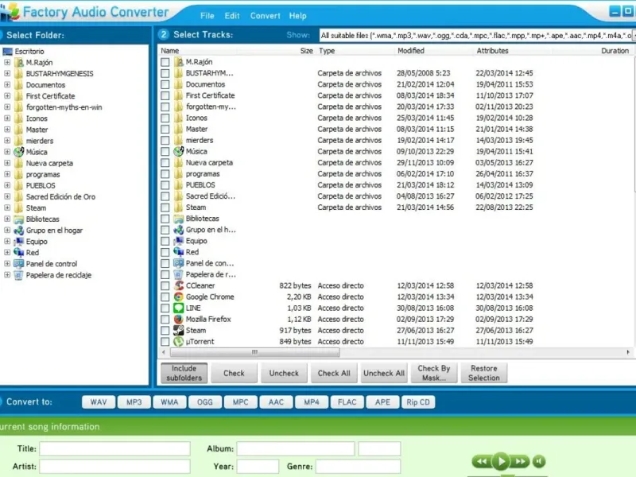Click the Red icon in track list
This screenshot has width=636, height=477.
click(x=178, y=252)
